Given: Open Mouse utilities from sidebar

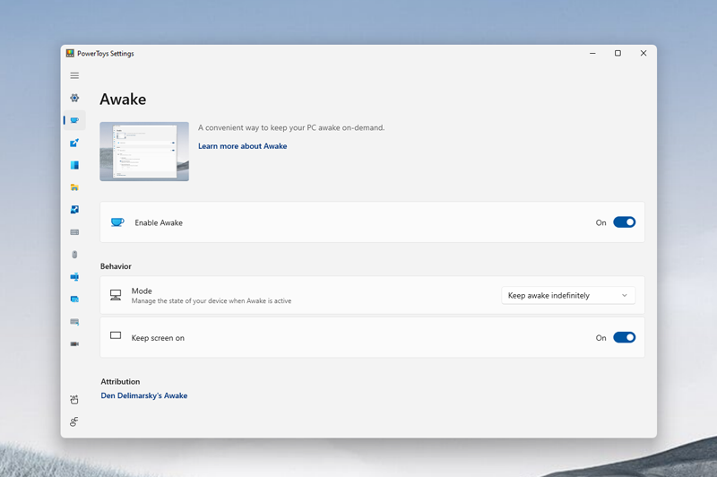Looking at the screenshot, I should [x=74, y=255].
